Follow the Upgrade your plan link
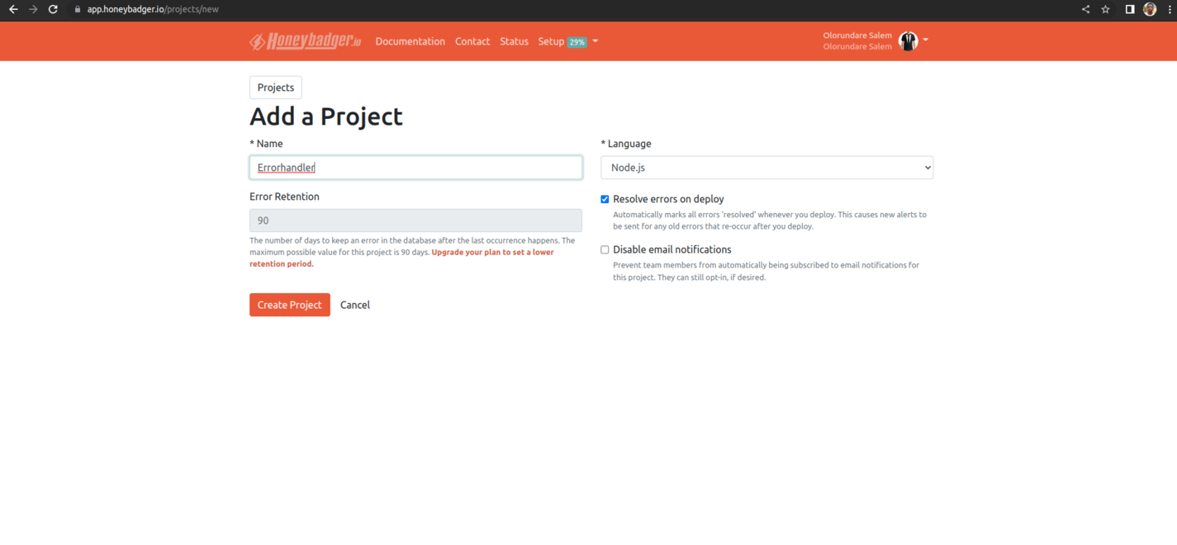Screen dimensions: 1177x545 [491, 251]
